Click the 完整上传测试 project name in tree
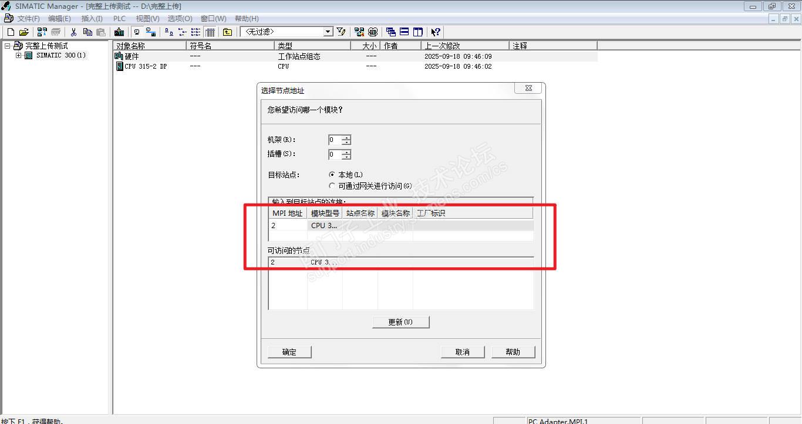 click(46, 46)
